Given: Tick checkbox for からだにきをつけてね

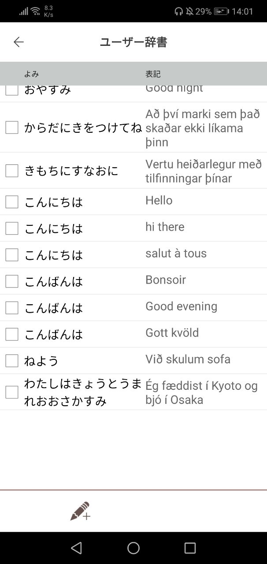Looking at the screenshot, I should tap(12, 127).
